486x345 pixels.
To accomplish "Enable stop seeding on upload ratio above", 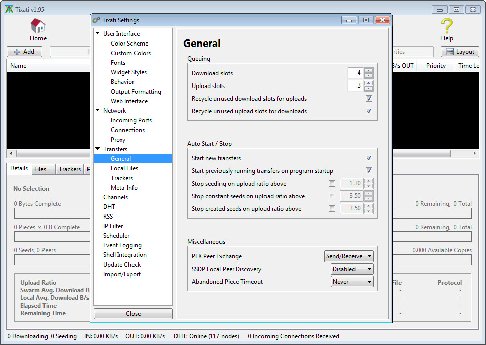I will pyautogui.click(x=332, y=184).
